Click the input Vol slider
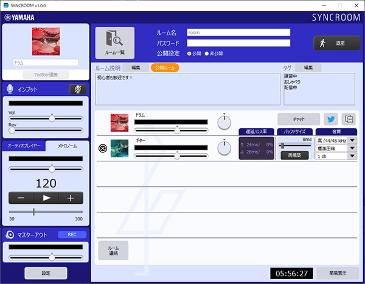Image resolution: width=365 pixels, height=284 pixels. [46, 118]
